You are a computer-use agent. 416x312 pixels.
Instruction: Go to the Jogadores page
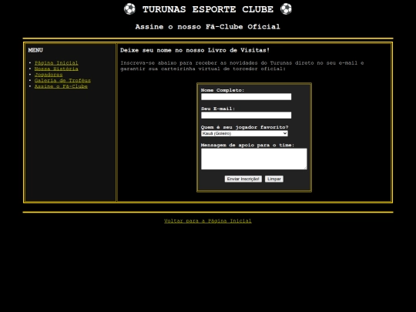click(x=49, y=75)
